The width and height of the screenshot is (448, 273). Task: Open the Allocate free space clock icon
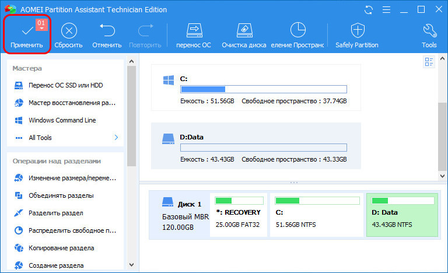[x=298, y=30]
